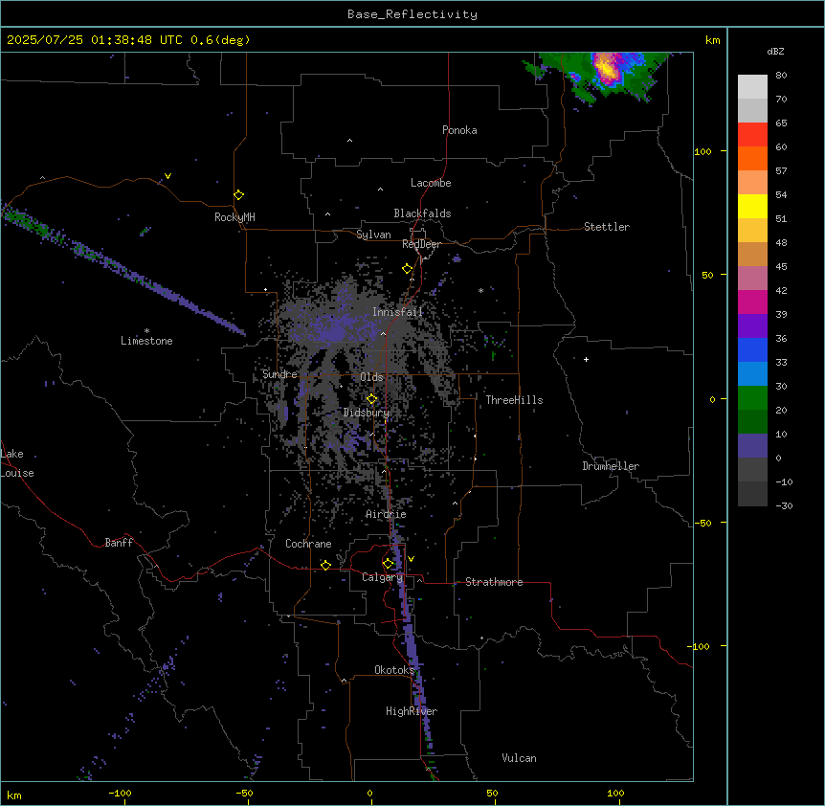Click the Limestone label
Image resolution: width=825 pixels, height=806 pixels.
pos(146,341)
